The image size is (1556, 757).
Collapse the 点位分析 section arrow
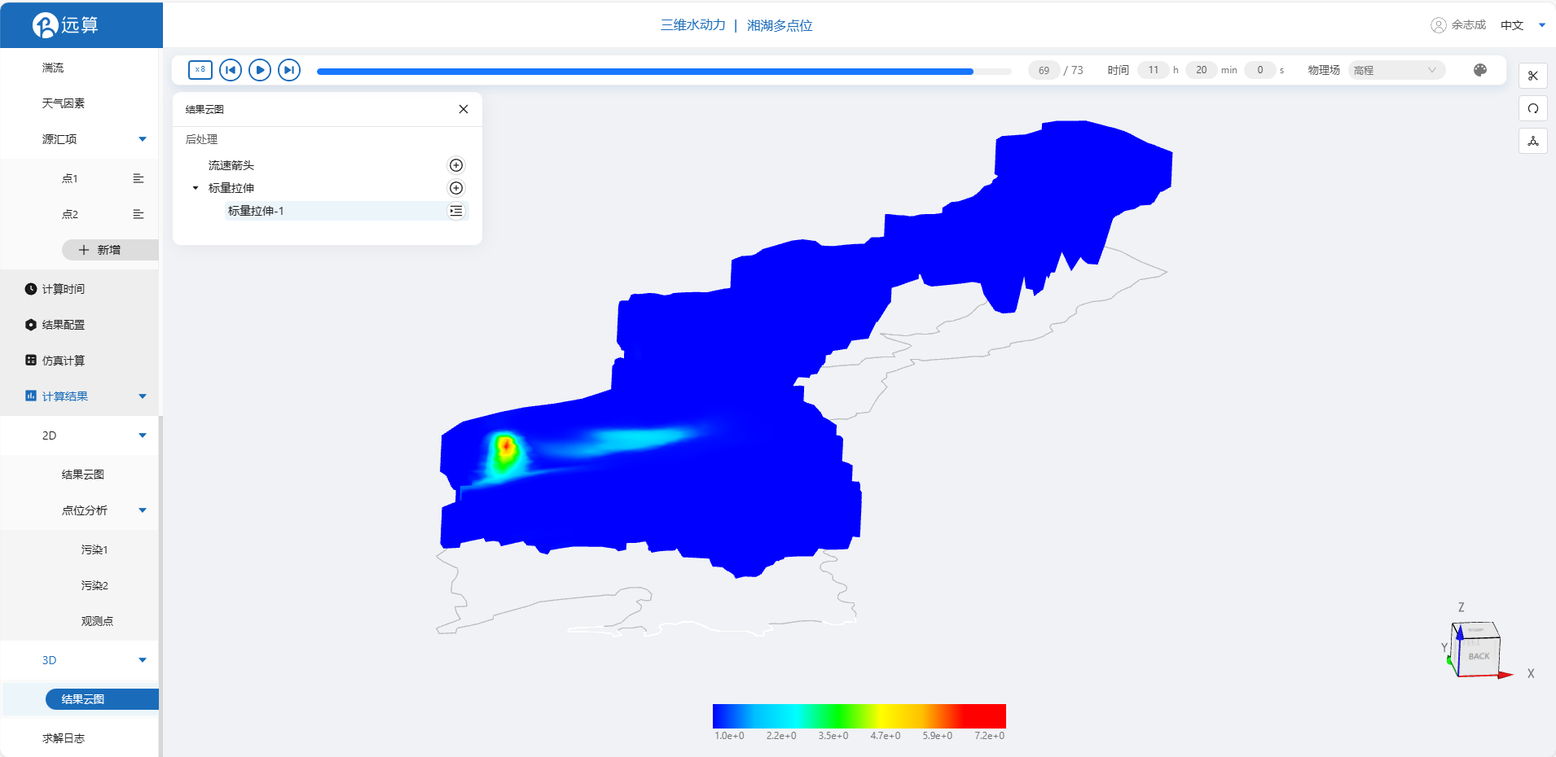click(143, 510)
